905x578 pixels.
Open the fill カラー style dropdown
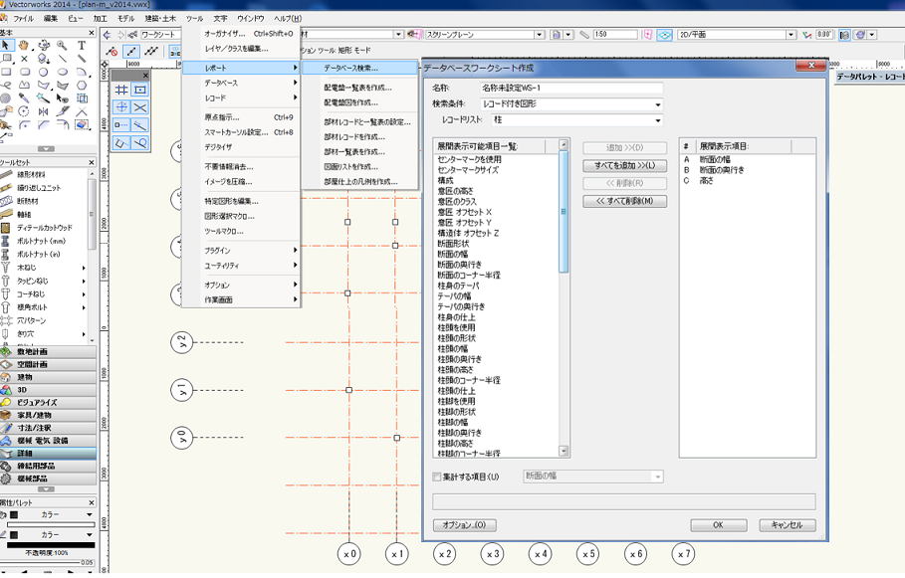(x=91, y=515)
